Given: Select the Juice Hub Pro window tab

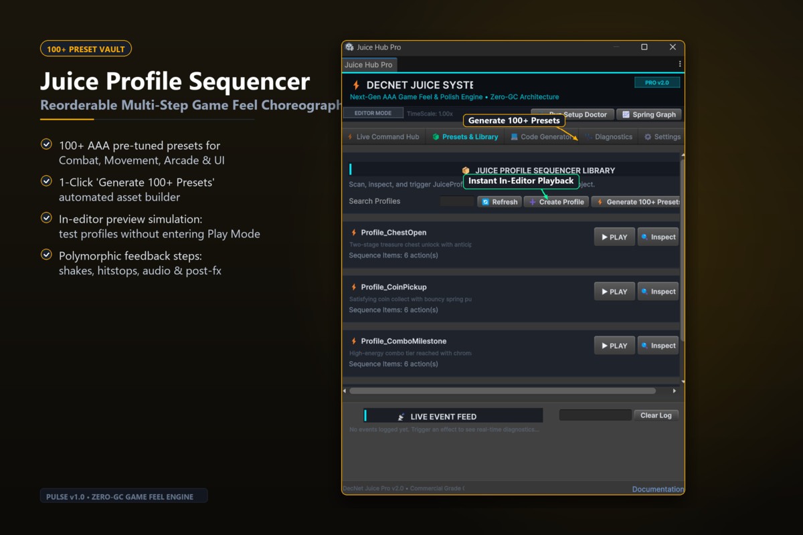Looking at the screenshot, I should tap(369, 65).
